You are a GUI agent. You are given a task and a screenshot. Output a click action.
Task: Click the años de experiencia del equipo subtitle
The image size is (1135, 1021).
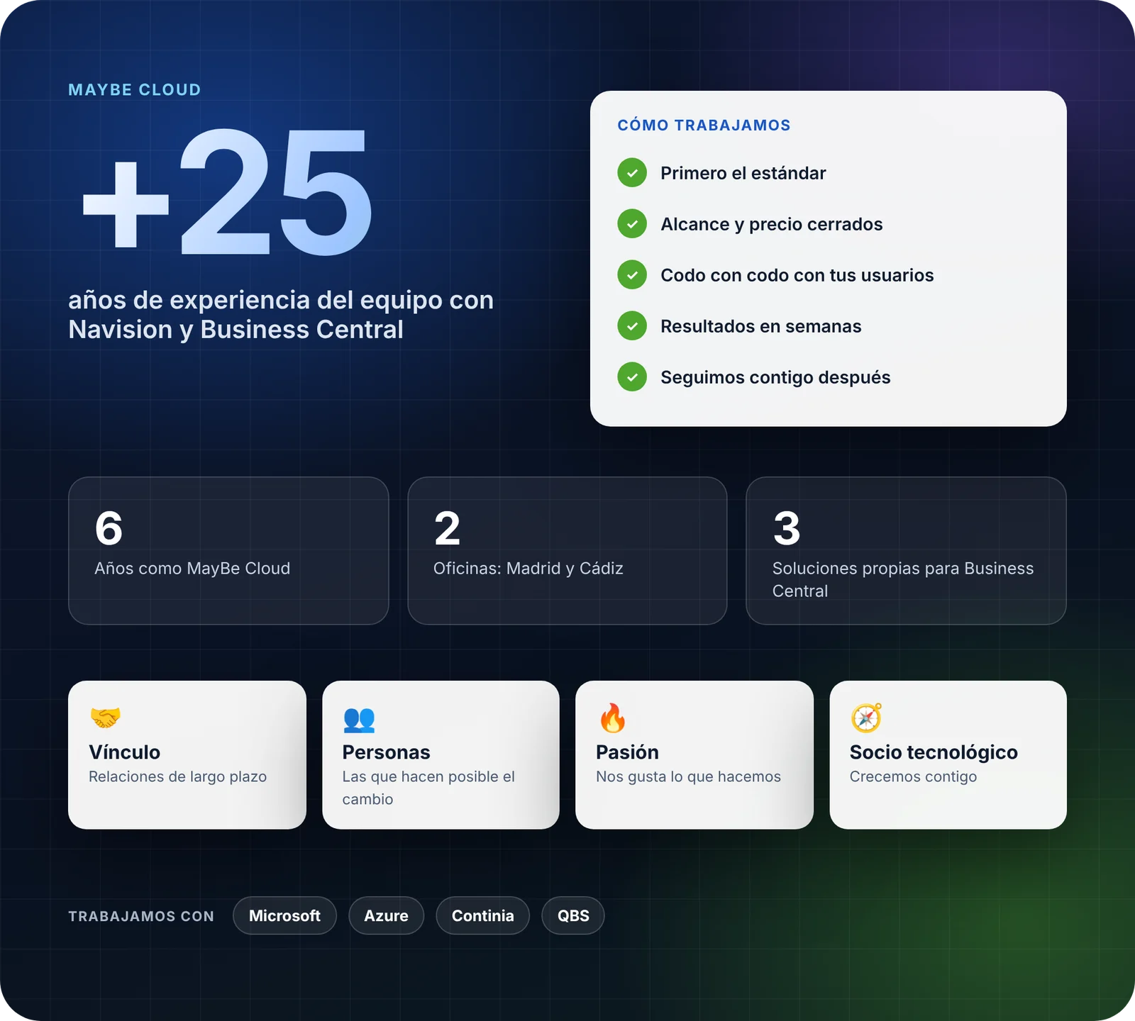pos(281,315)
